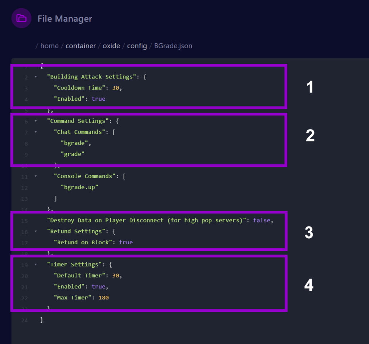Click the purple folder File Manager icon
Viewport: 369px width, 344px height.
click(21, 18)
